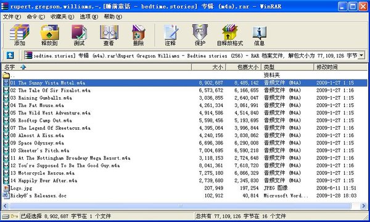Click the parent folder '..' icon
Viewport: 370px width, 222px height.
(6, 76)
